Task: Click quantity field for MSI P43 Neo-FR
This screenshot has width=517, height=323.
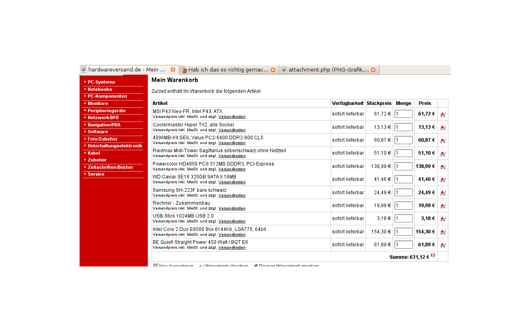Action: [x=404, y=114]
